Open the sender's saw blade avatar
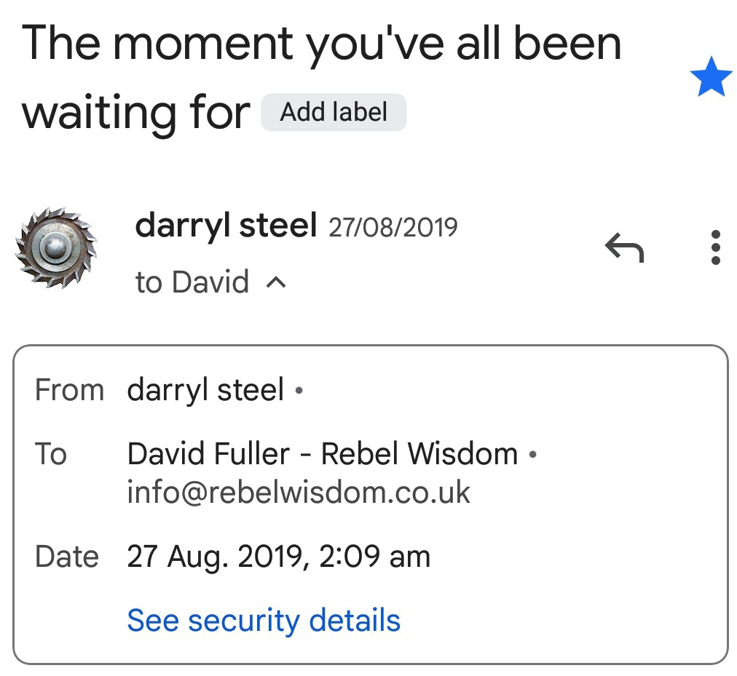The width and height of the screenshot is (737, 676). 56,248
